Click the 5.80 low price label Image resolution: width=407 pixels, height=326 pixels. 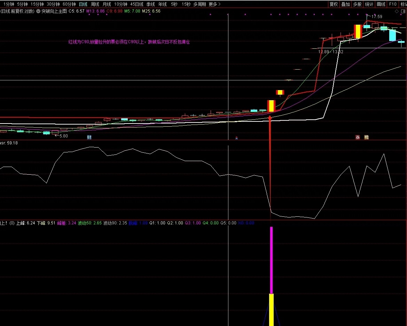pyautogui.click(x=64, y=136)
